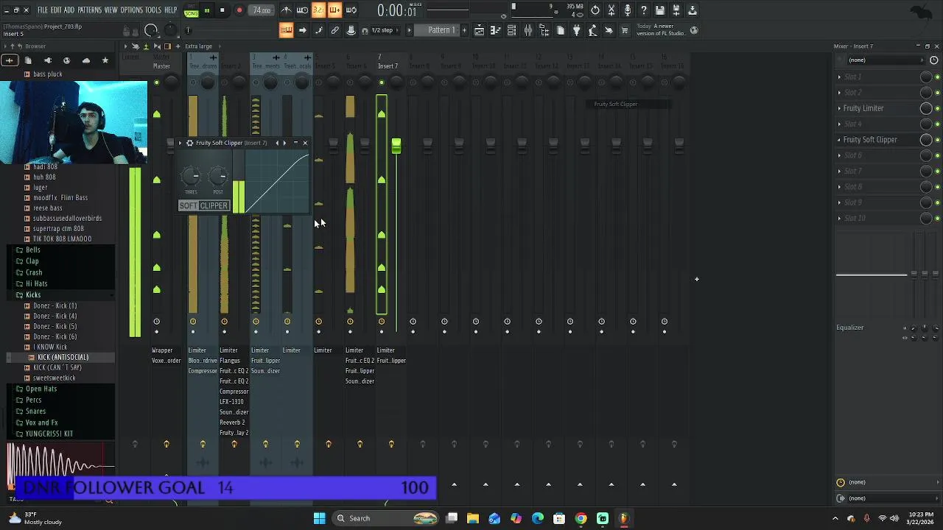Select sweetsweetkick in the browser
943x530 pixels.
coord(54,378)
